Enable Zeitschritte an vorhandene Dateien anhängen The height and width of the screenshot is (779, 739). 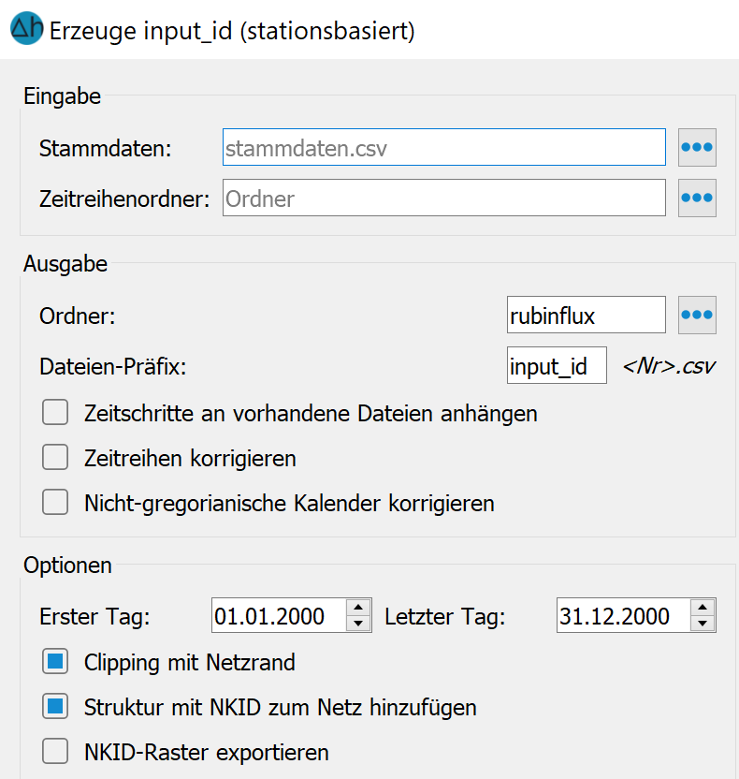(56, 413)
